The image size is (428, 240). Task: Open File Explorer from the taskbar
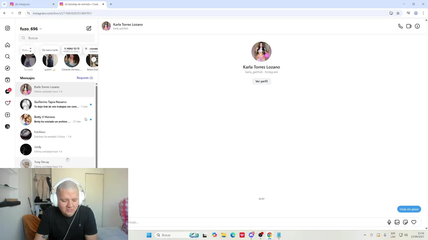[x=224, y=235]
